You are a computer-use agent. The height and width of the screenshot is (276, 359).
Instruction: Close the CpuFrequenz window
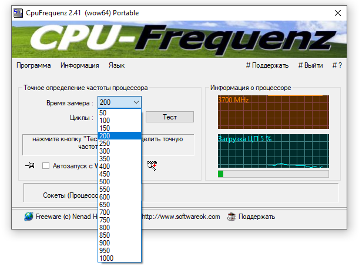[338, 13]
